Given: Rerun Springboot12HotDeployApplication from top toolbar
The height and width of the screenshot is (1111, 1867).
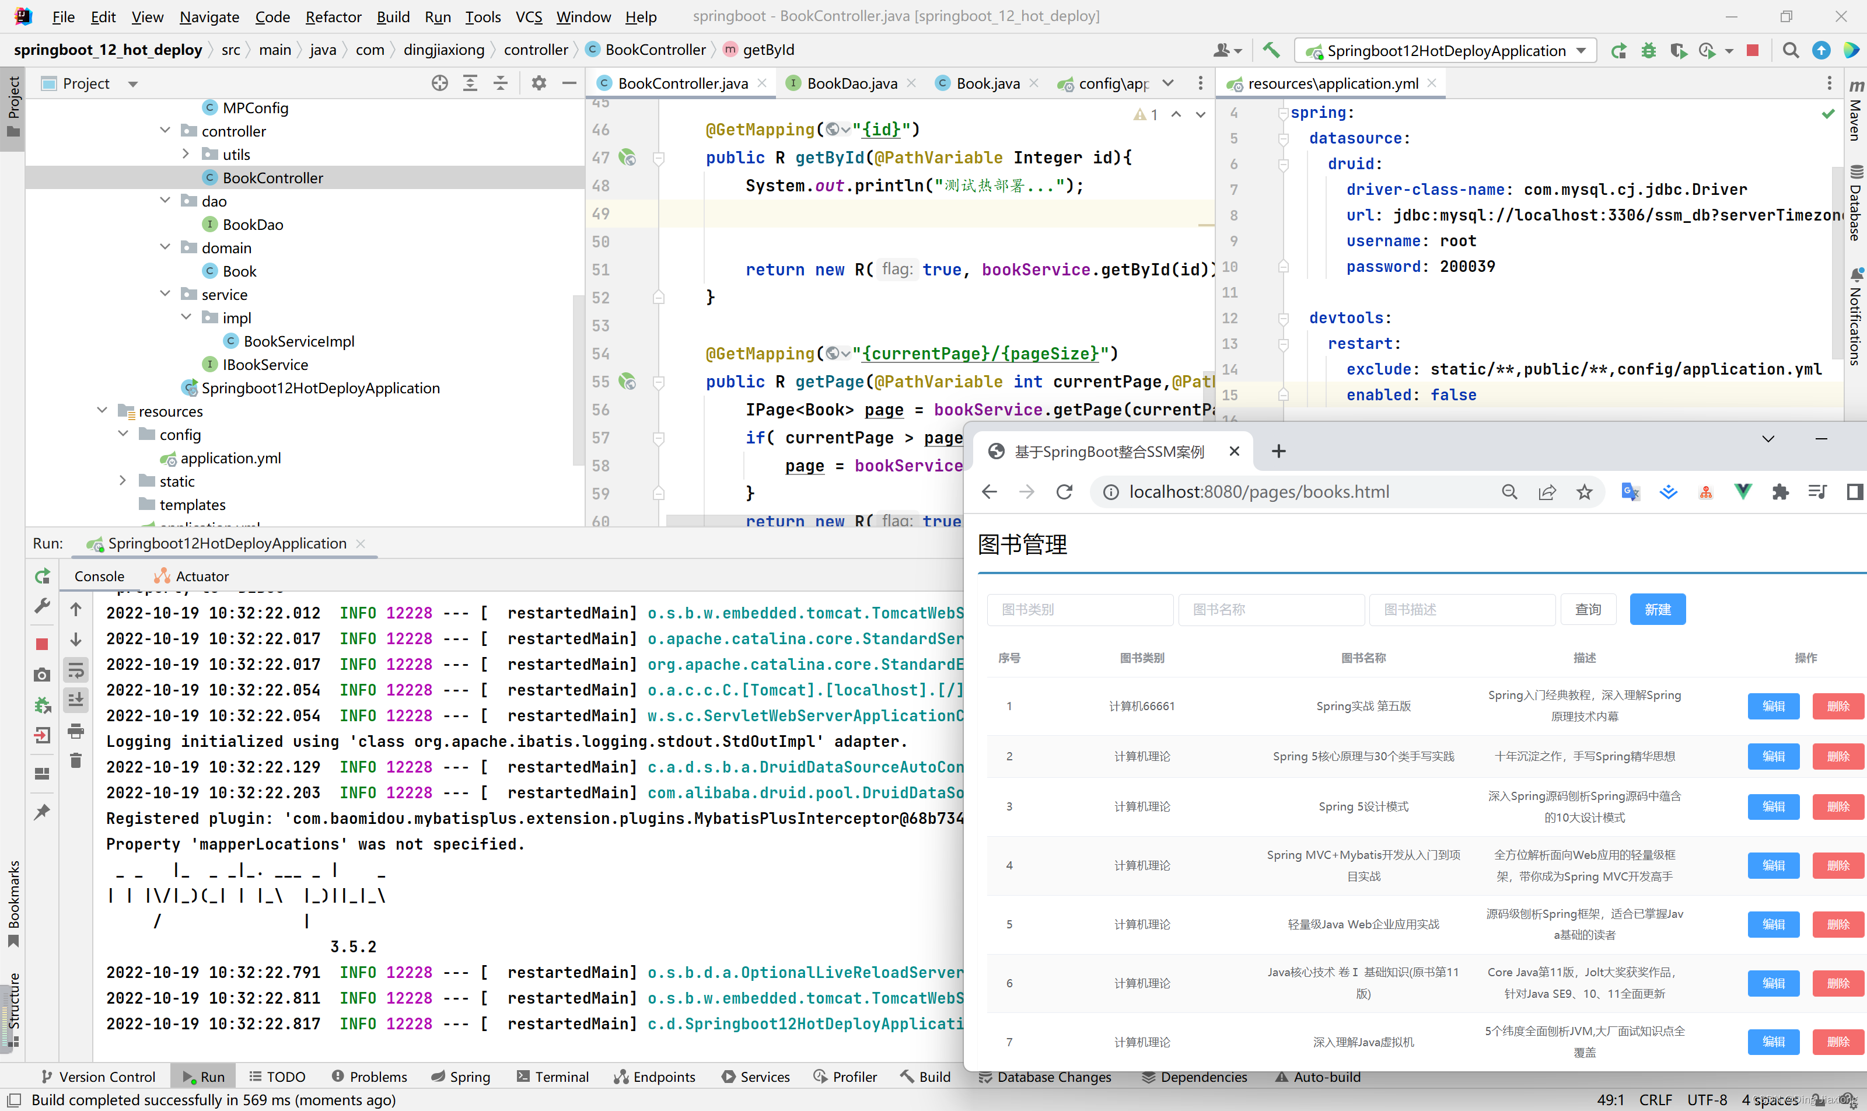Looking at the screenshot, I should pos(1618,50).
